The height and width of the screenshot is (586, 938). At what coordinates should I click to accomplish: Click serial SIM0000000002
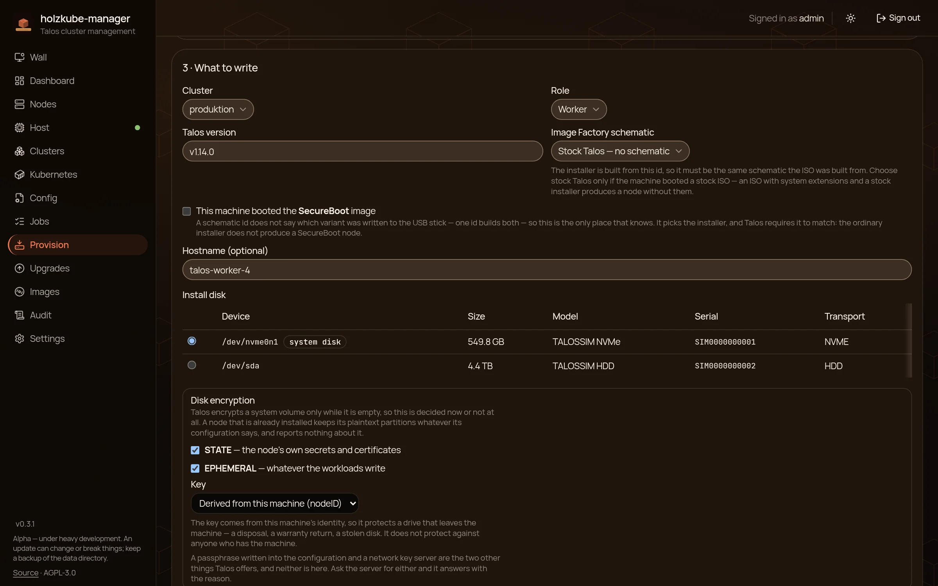tap(725, 366)
